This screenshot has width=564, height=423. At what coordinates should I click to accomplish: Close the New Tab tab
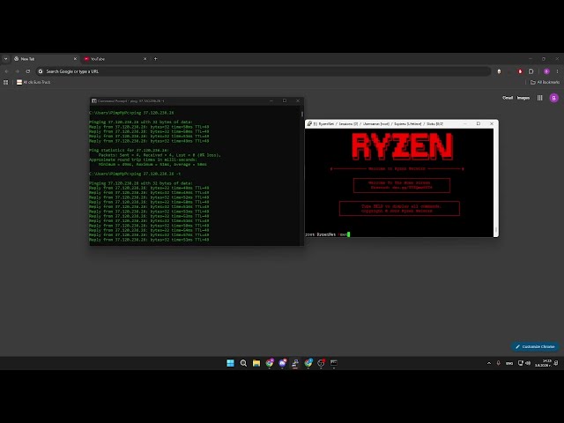[x=75, y=59]
